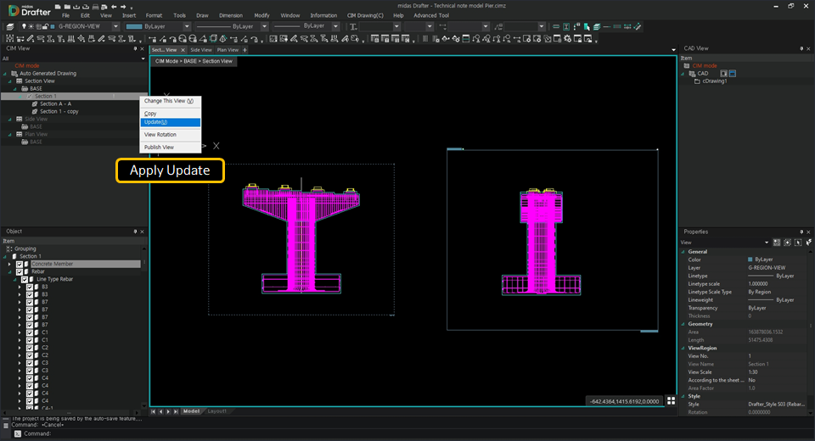Click the Color swatch in Properties
The height and width of the screenshot is (441, 815).
point(750,260)
